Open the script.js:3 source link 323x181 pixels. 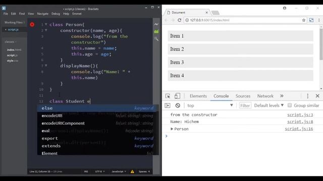point(300,115)
